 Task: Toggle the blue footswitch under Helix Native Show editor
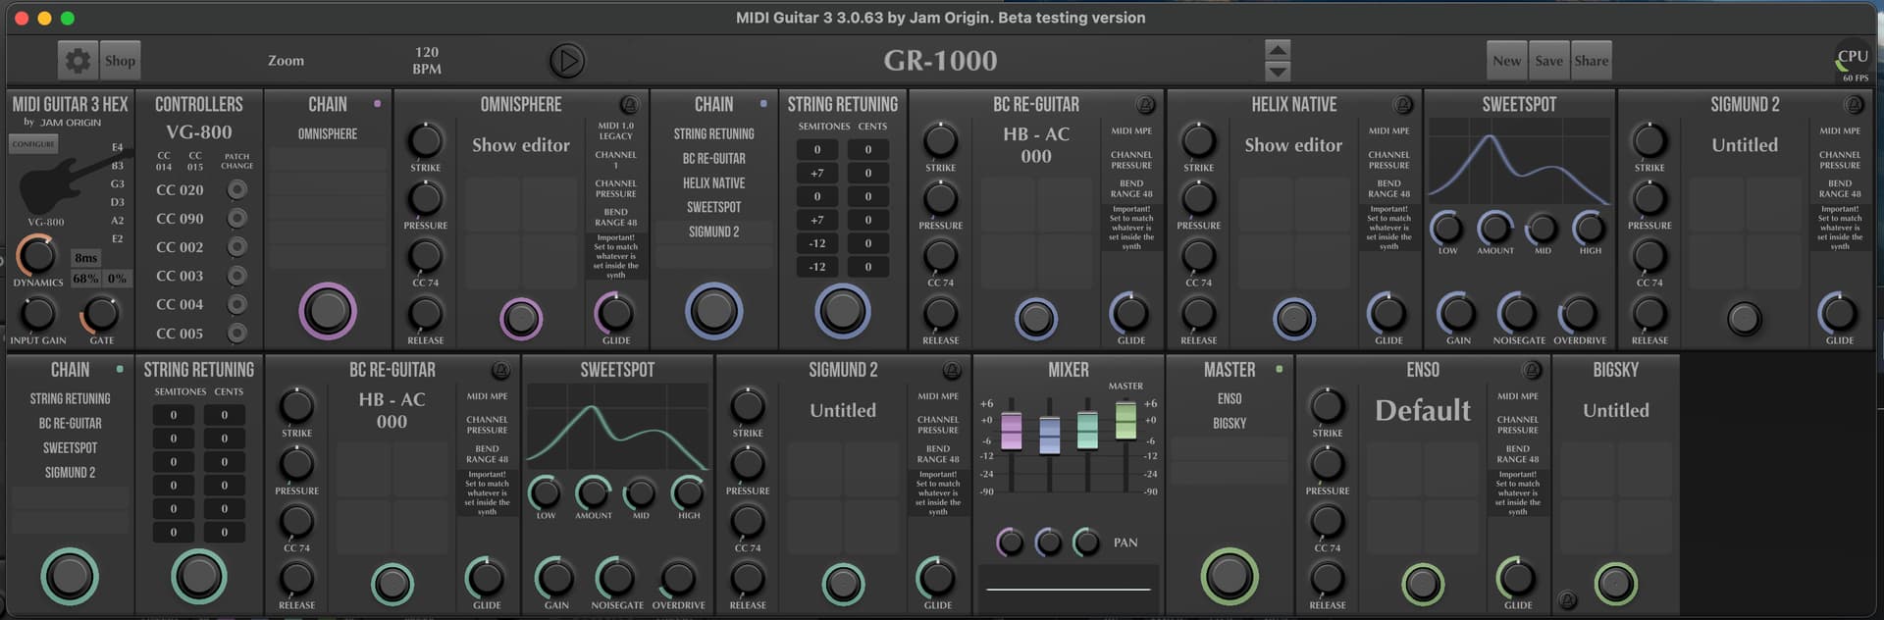pyautogui.click(x=1293, y=318)
